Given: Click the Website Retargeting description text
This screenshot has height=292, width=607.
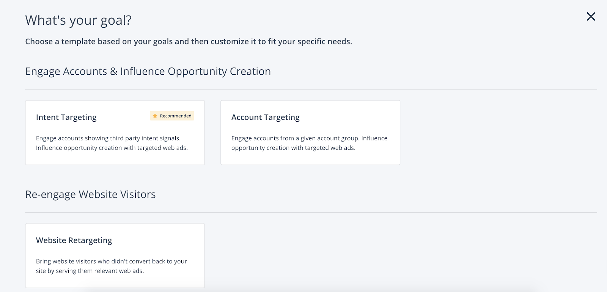Looking at the screenshot, I should click(112, 266).
